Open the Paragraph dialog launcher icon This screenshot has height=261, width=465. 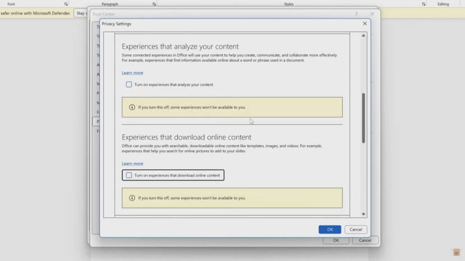pyautogui.click(x=154, y=4)
